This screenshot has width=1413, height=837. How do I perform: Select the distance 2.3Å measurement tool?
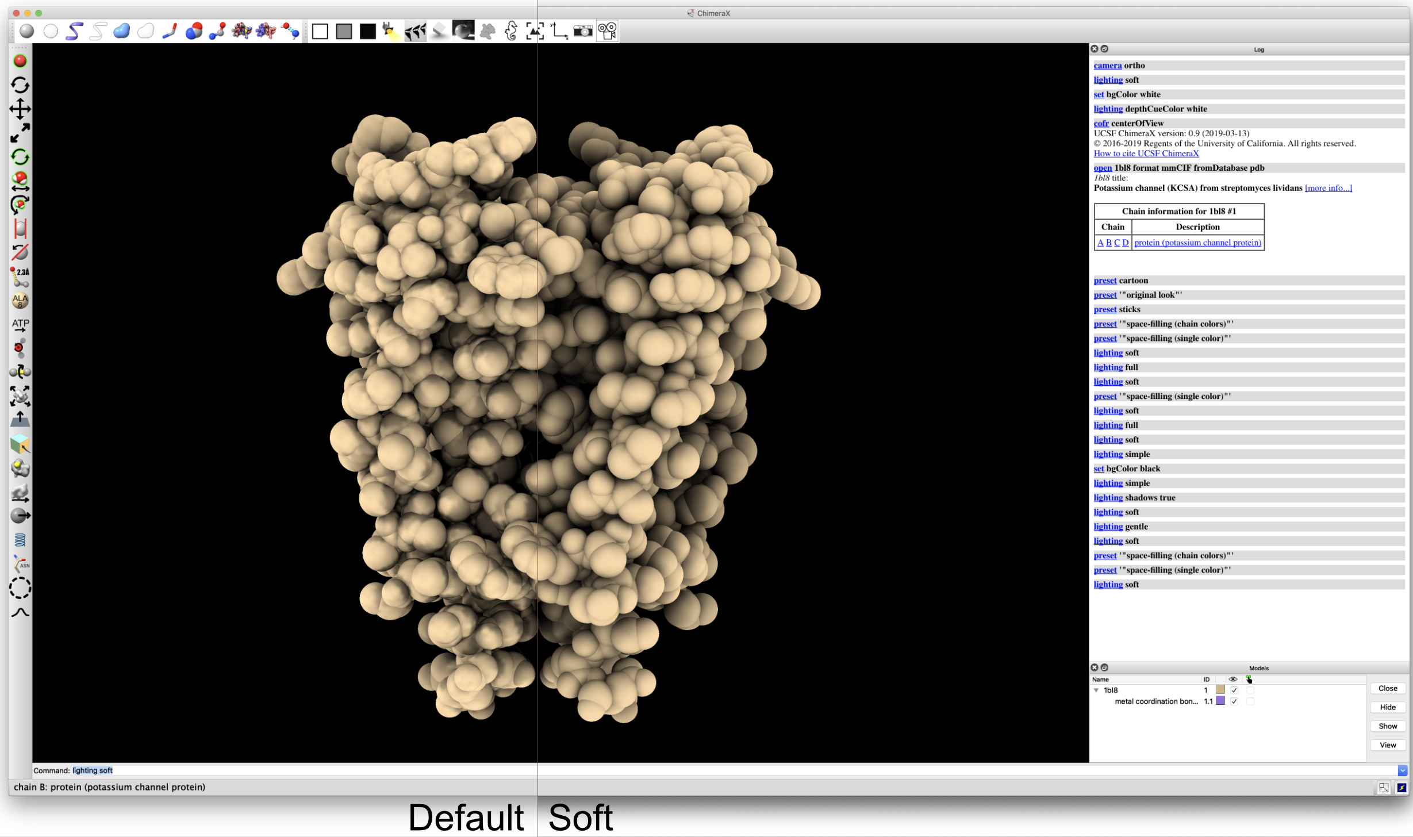point(20,277)
